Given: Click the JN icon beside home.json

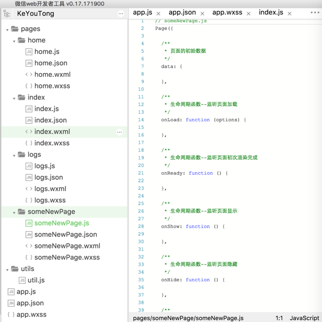Looking at the screenshot, I should coord(29,63).
